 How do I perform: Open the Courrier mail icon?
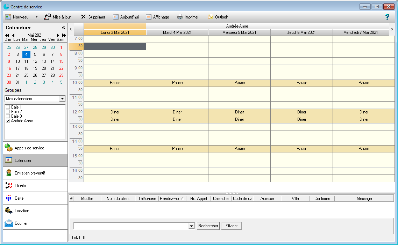pos(9,223)
